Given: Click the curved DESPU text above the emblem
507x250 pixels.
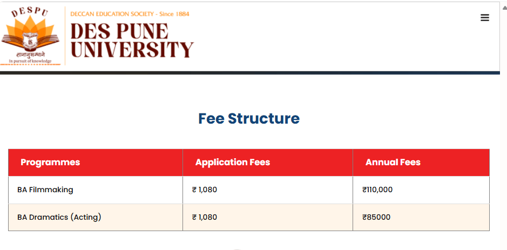Looking at the screenshot, I should point(31,10).
